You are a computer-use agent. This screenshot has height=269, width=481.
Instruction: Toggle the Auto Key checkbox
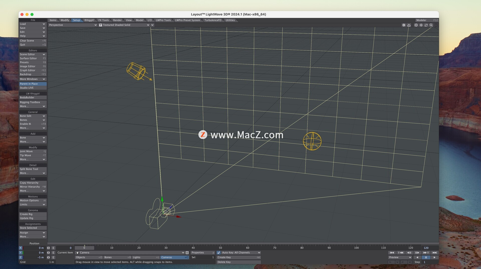219,253
